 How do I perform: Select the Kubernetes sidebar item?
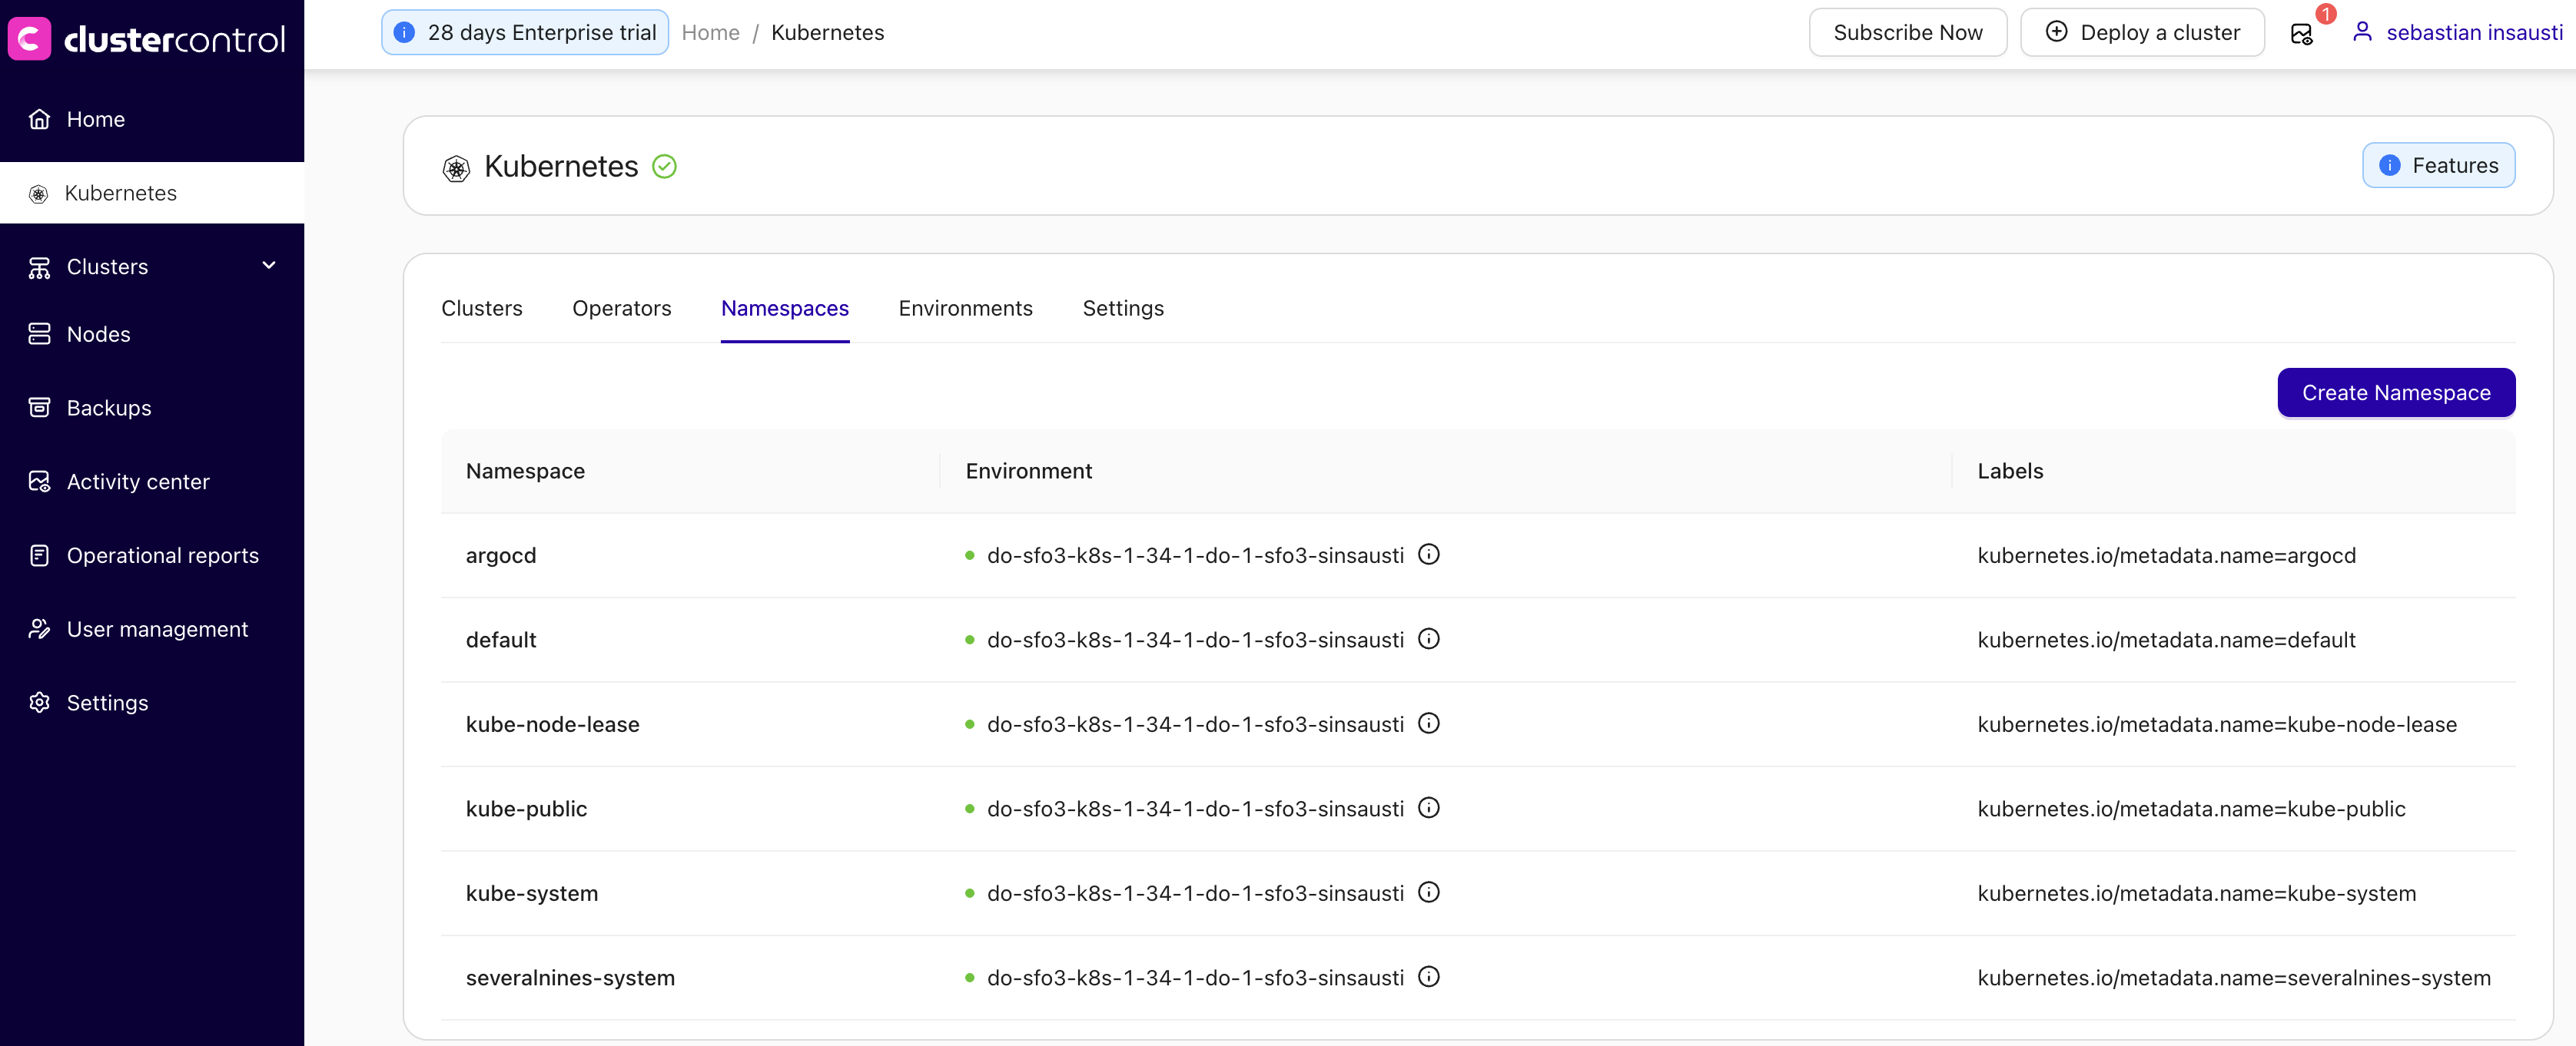(152, 193)
